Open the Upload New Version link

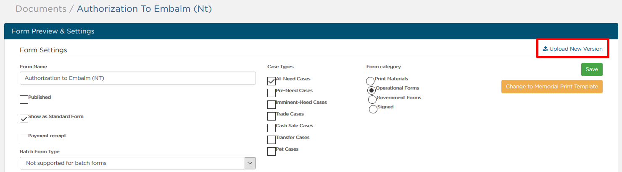pyautogui.click(x=573, y=49)
